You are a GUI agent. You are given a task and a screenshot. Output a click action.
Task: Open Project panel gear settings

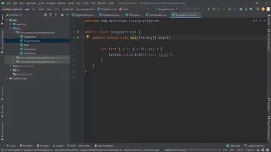(x=62, y=15)
